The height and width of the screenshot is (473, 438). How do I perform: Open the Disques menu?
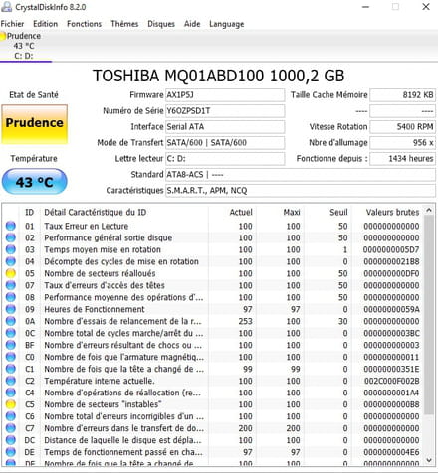point(161,24)
